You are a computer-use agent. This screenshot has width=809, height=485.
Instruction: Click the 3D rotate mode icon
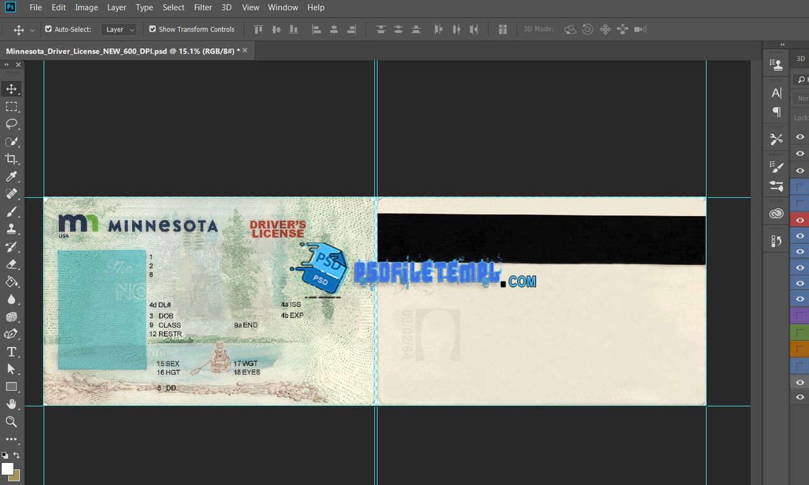point(570,29)
